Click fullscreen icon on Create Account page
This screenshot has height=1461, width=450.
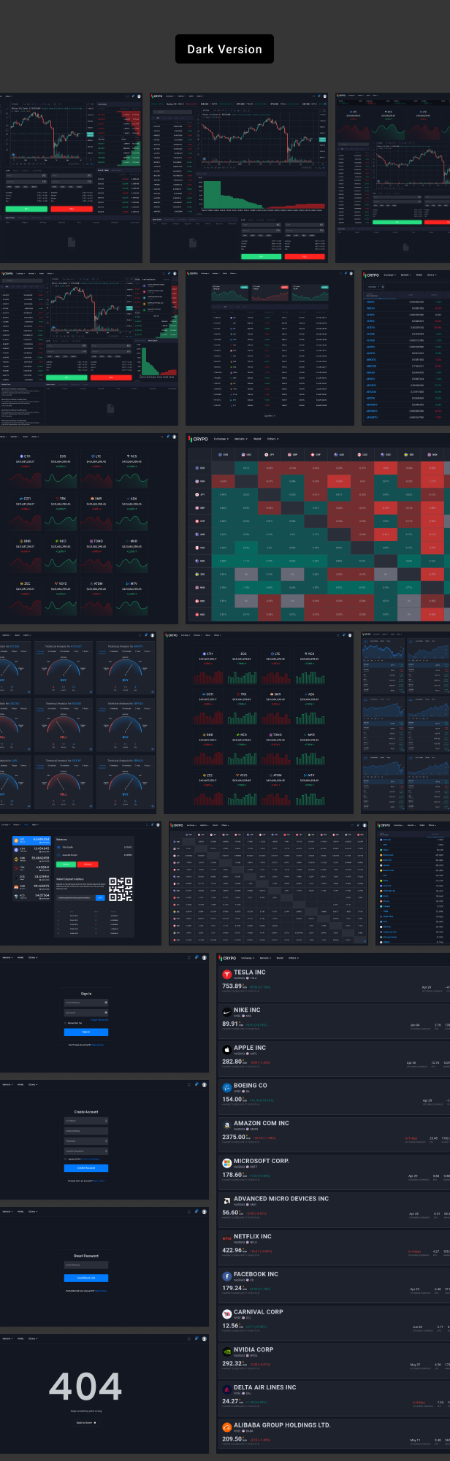coord(188,1084)
